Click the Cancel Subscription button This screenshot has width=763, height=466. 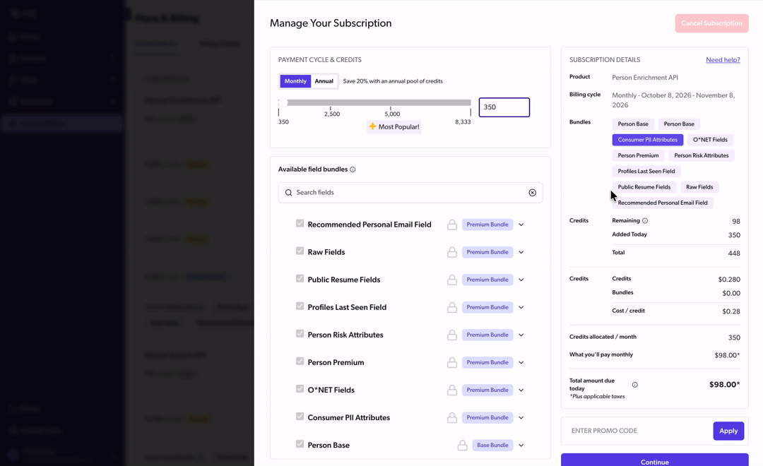711,23
